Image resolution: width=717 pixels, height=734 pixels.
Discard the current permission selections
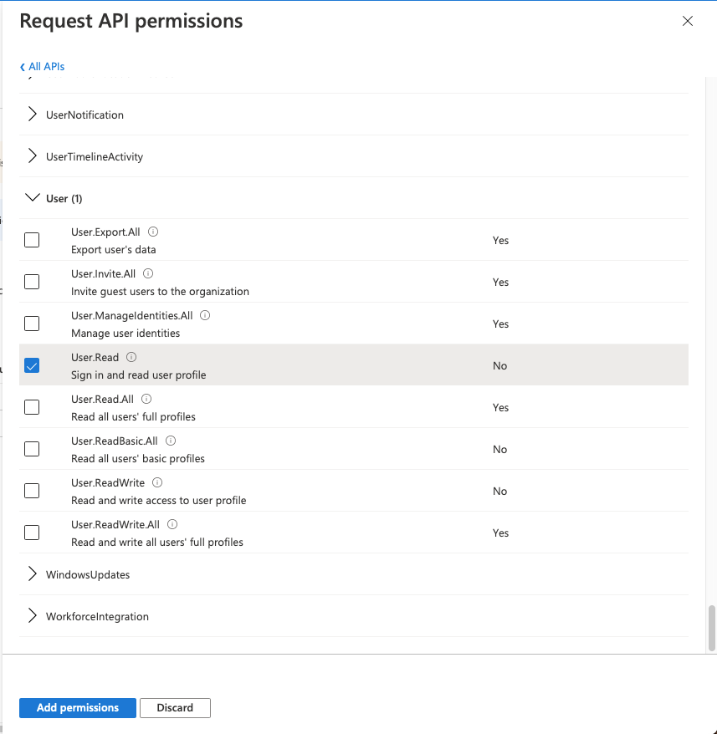pyautogui.click(x=175, y=707)
